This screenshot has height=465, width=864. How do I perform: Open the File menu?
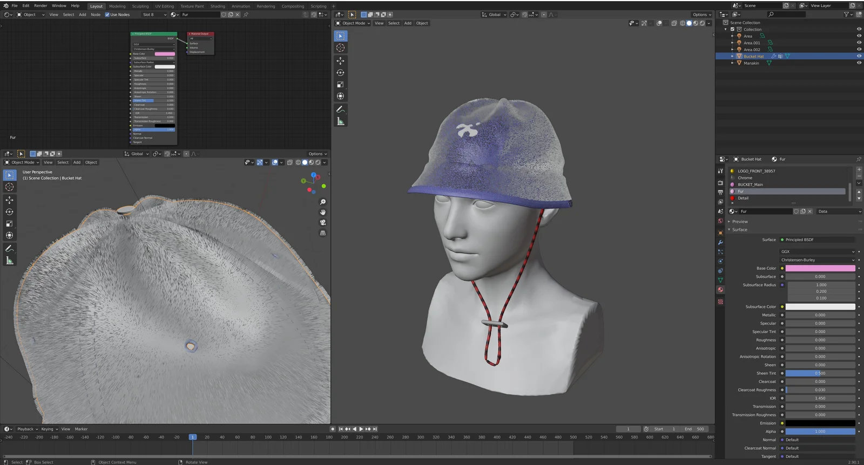pos(15,5)
